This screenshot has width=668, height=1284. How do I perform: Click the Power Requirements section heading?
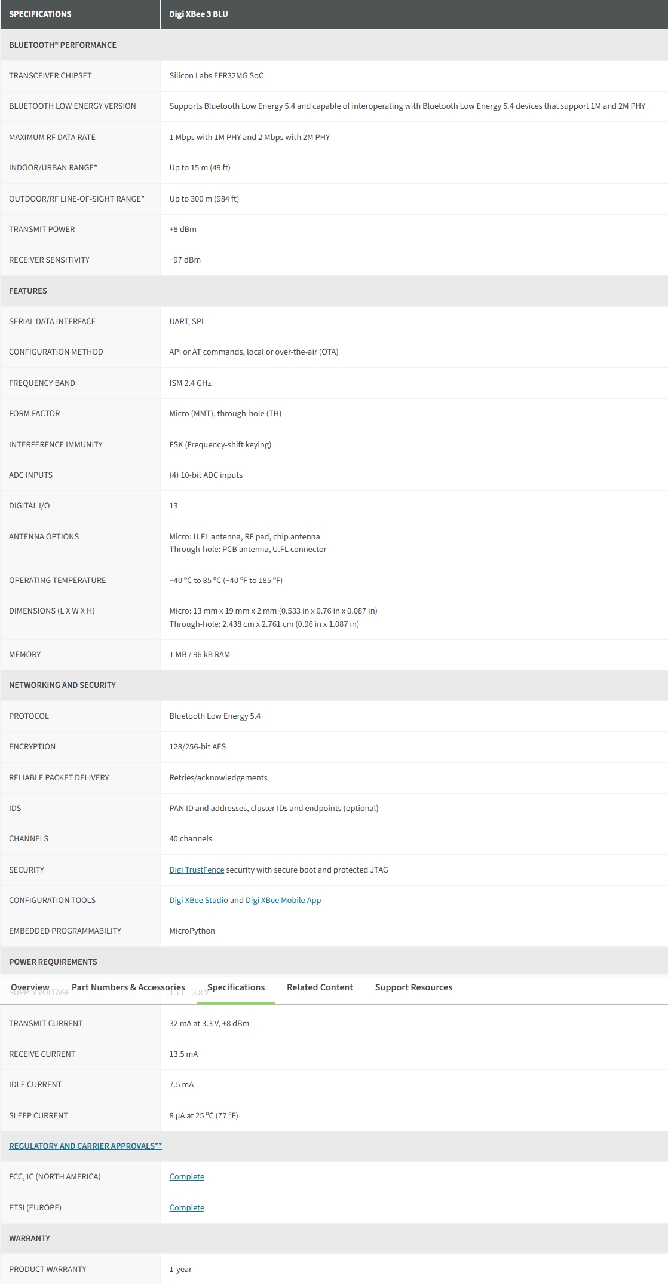(53, 962)
